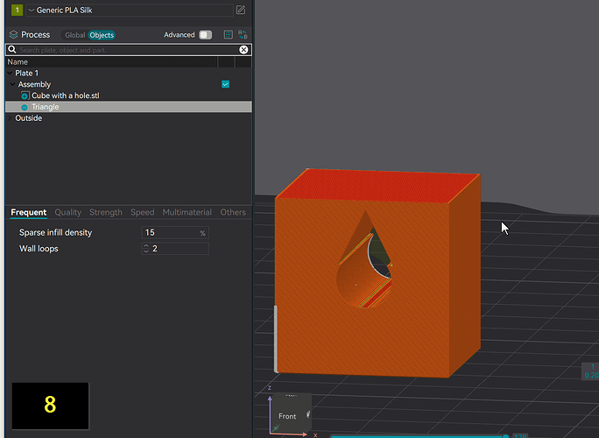
Task: Collapse the Plate 1 tree node
Action: tap(10, 73)
